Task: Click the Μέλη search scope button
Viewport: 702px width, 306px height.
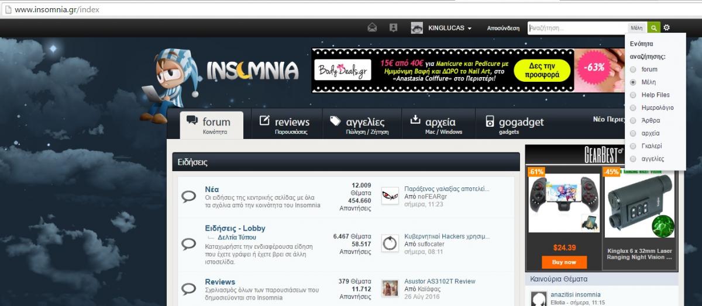Action: 637,27
